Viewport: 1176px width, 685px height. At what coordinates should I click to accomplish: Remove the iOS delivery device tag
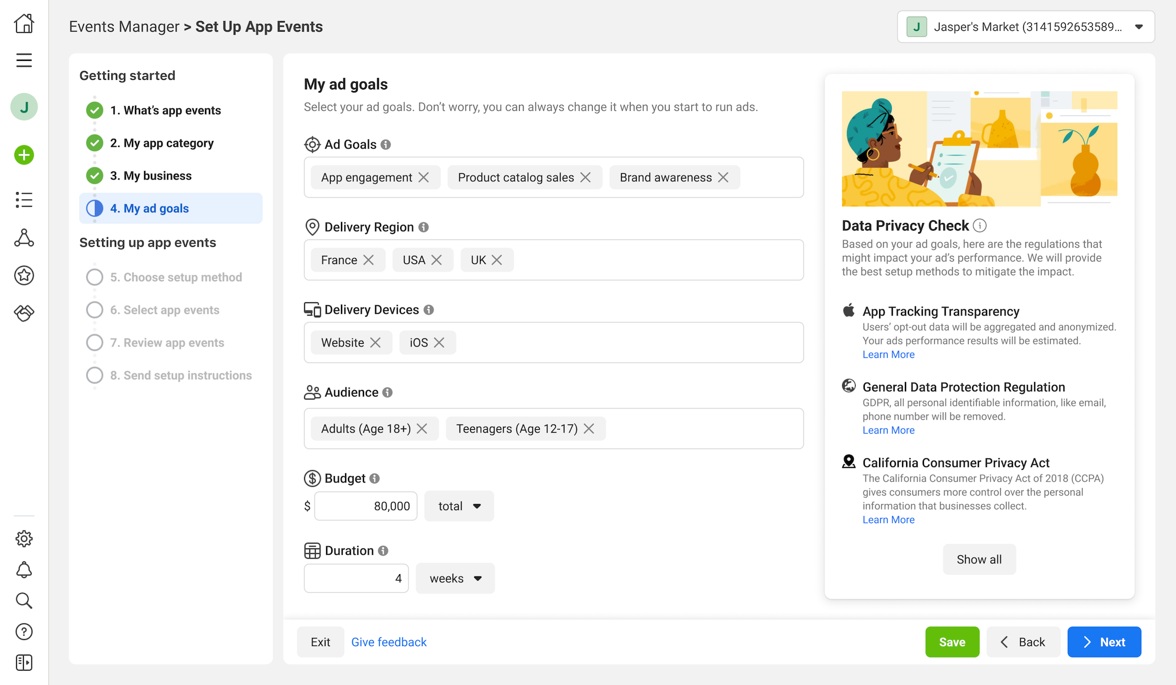click(439, 342)
